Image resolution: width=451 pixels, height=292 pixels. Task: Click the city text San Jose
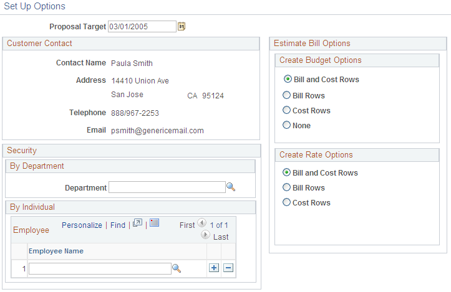pyautogui.click(x=127, y=95)
